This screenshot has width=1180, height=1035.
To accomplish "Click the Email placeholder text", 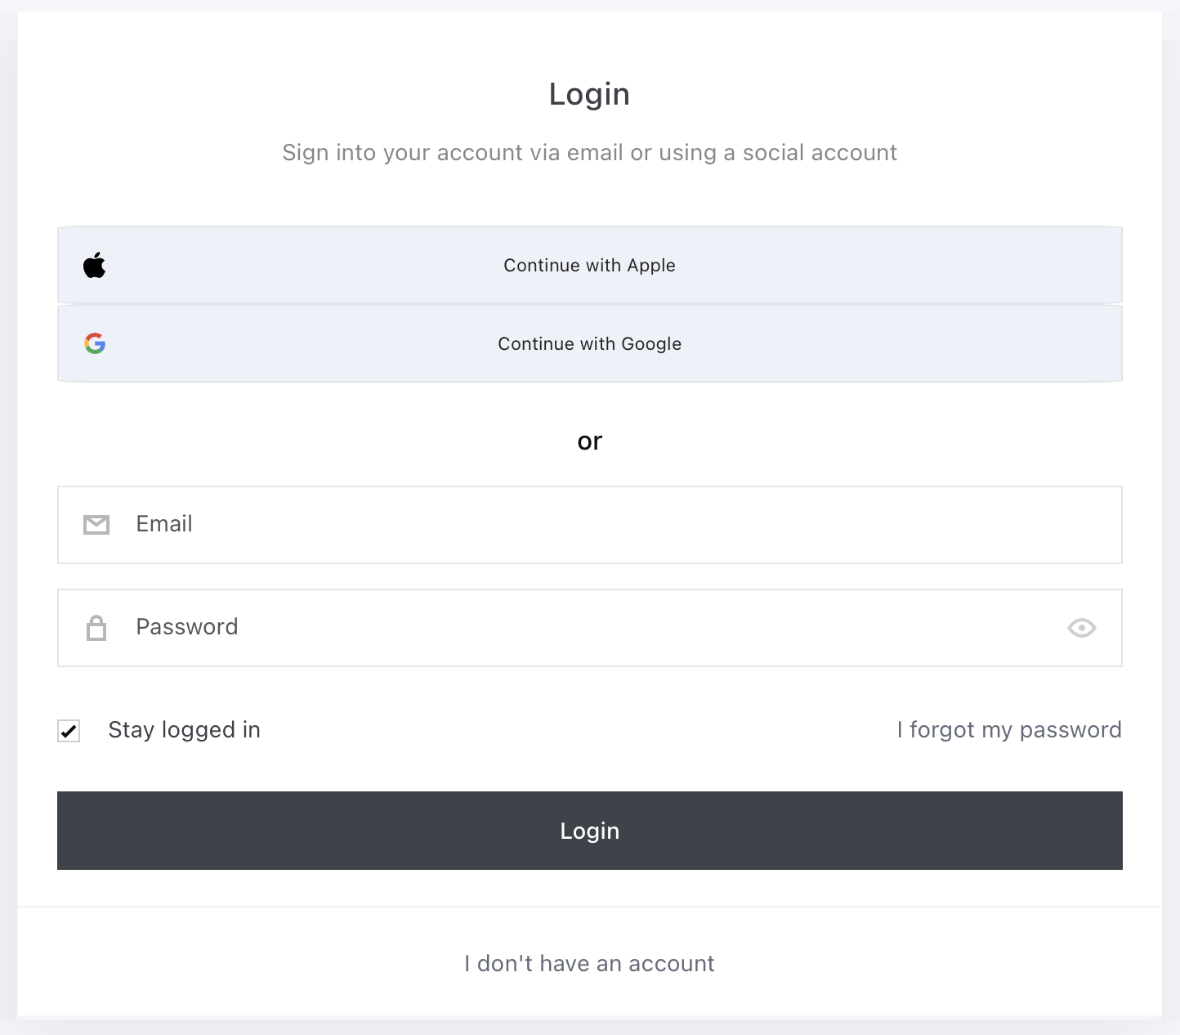I will click(164, 524).
